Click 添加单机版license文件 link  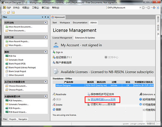[103, 99]
